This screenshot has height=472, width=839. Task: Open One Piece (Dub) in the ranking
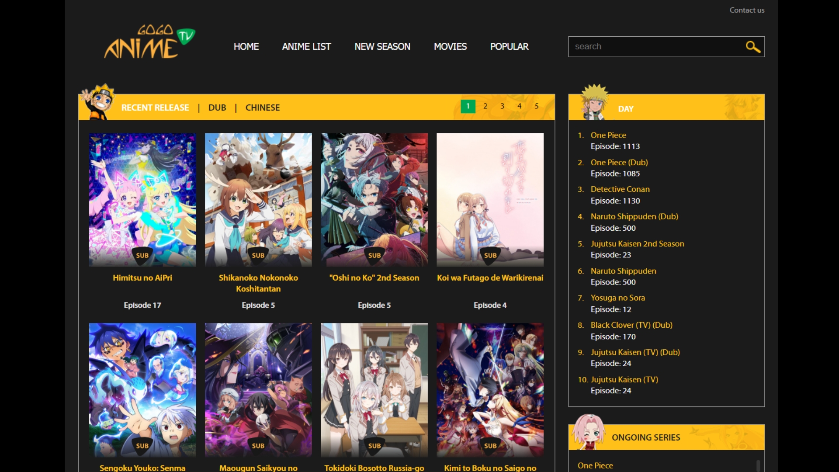pos(619,162)
